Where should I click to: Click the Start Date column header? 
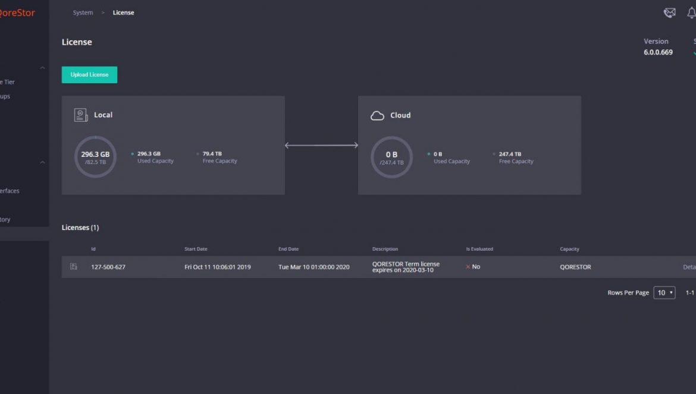[196, 249]
